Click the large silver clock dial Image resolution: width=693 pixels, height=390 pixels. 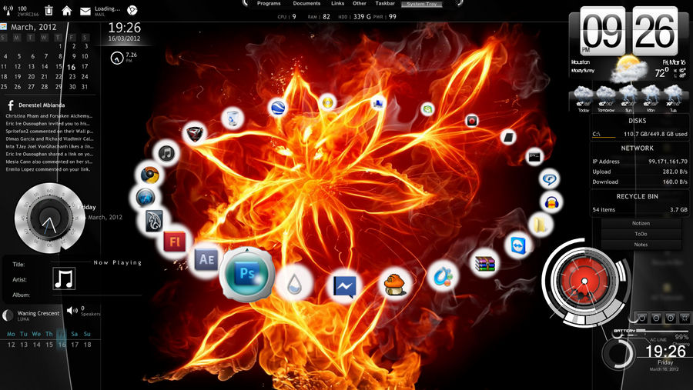tap(49, 218)
